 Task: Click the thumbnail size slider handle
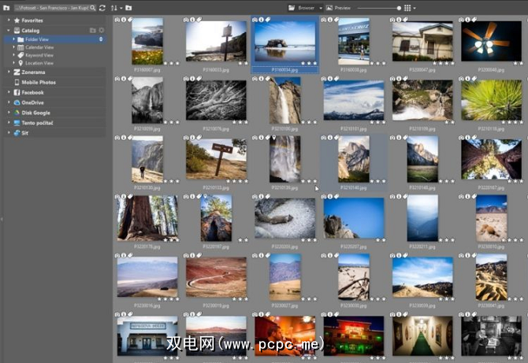point(398,7)
